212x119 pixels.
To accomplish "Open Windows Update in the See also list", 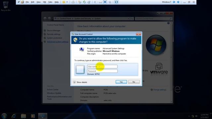I will 54,93.
